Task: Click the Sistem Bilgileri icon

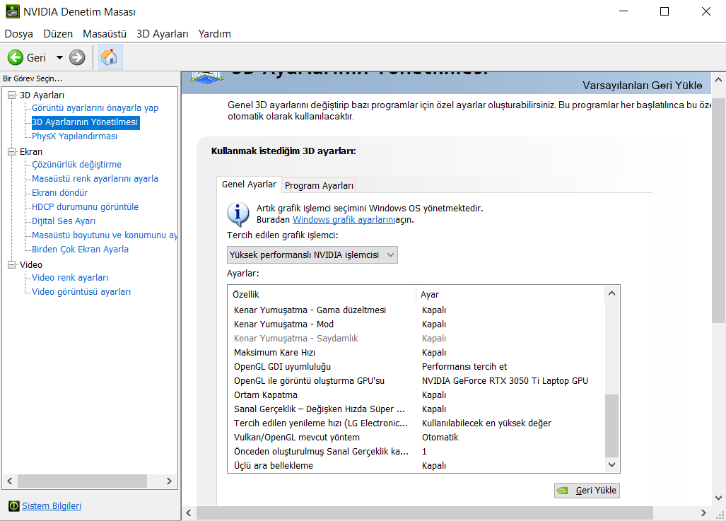Action: tap(14, 505)
